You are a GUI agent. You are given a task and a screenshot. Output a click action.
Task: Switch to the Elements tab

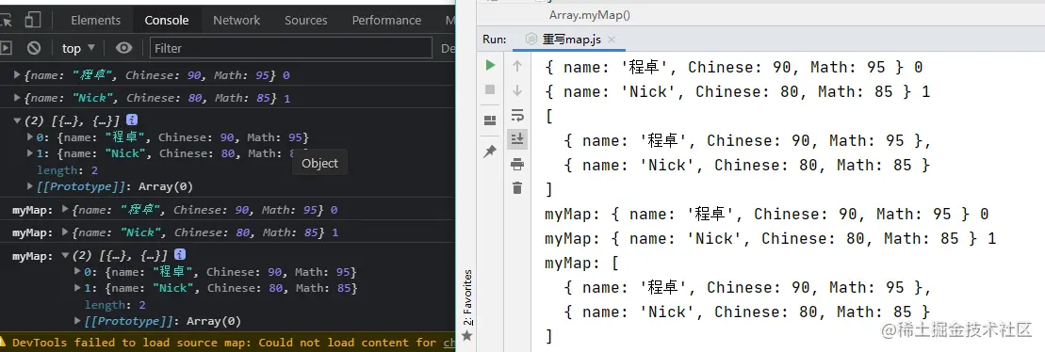point(96,20)
